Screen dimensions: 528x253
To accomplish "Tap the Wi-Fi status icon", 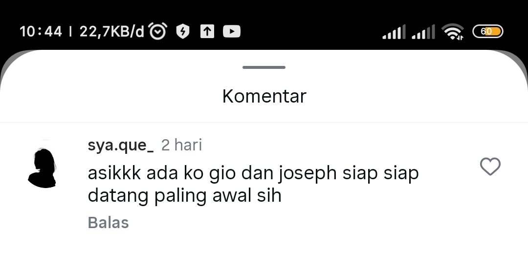I will point(453,32).
